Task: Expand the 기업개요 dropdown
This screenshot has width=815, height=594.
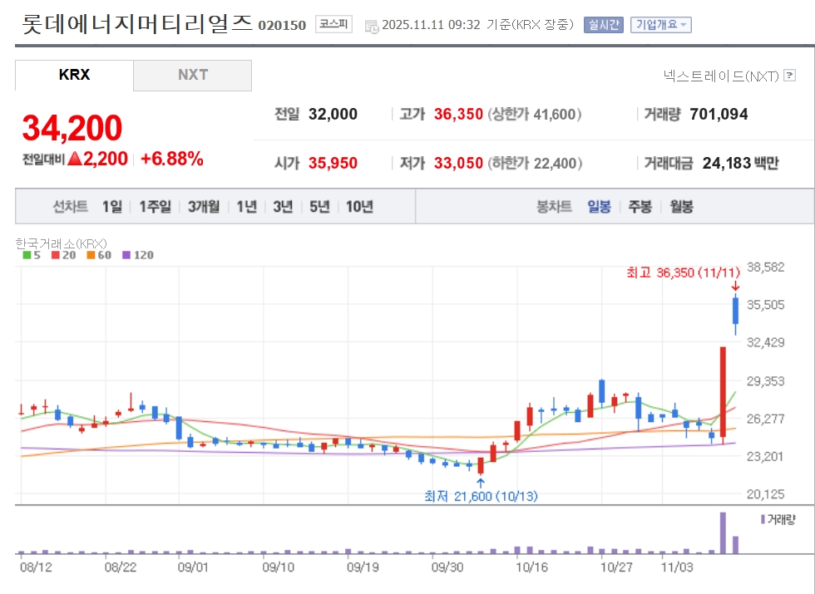Action: (660, 24)
